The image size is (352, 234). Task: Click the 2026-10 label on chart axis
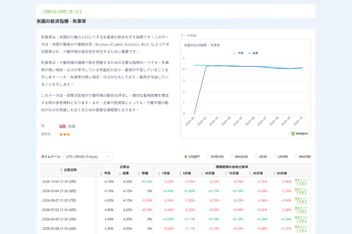click(x=298, y=121)
